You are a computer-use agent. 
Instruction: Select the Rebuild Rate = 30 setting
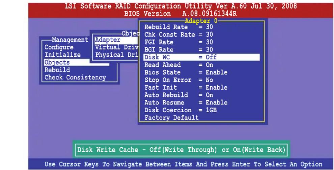tap(178, 27)
